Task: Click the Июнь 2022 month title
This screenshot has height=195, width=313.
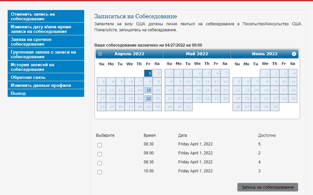Action: coord(264,54)
